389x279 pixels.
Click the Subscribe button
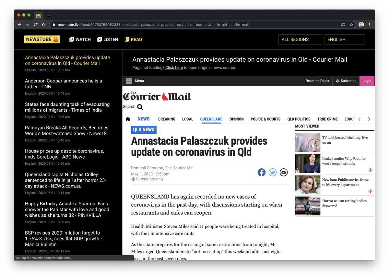click(346, 81)
